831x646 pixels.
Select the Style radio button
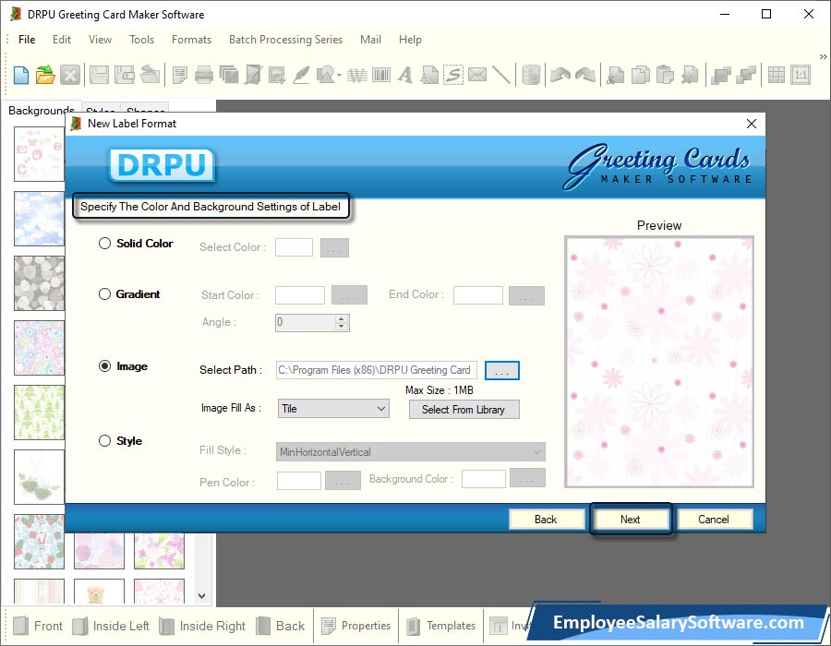[104, 440]
